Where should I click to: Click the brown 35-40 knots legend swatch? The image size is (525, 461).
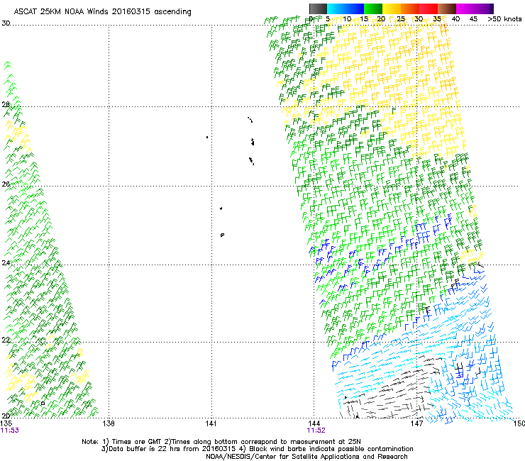447,9
